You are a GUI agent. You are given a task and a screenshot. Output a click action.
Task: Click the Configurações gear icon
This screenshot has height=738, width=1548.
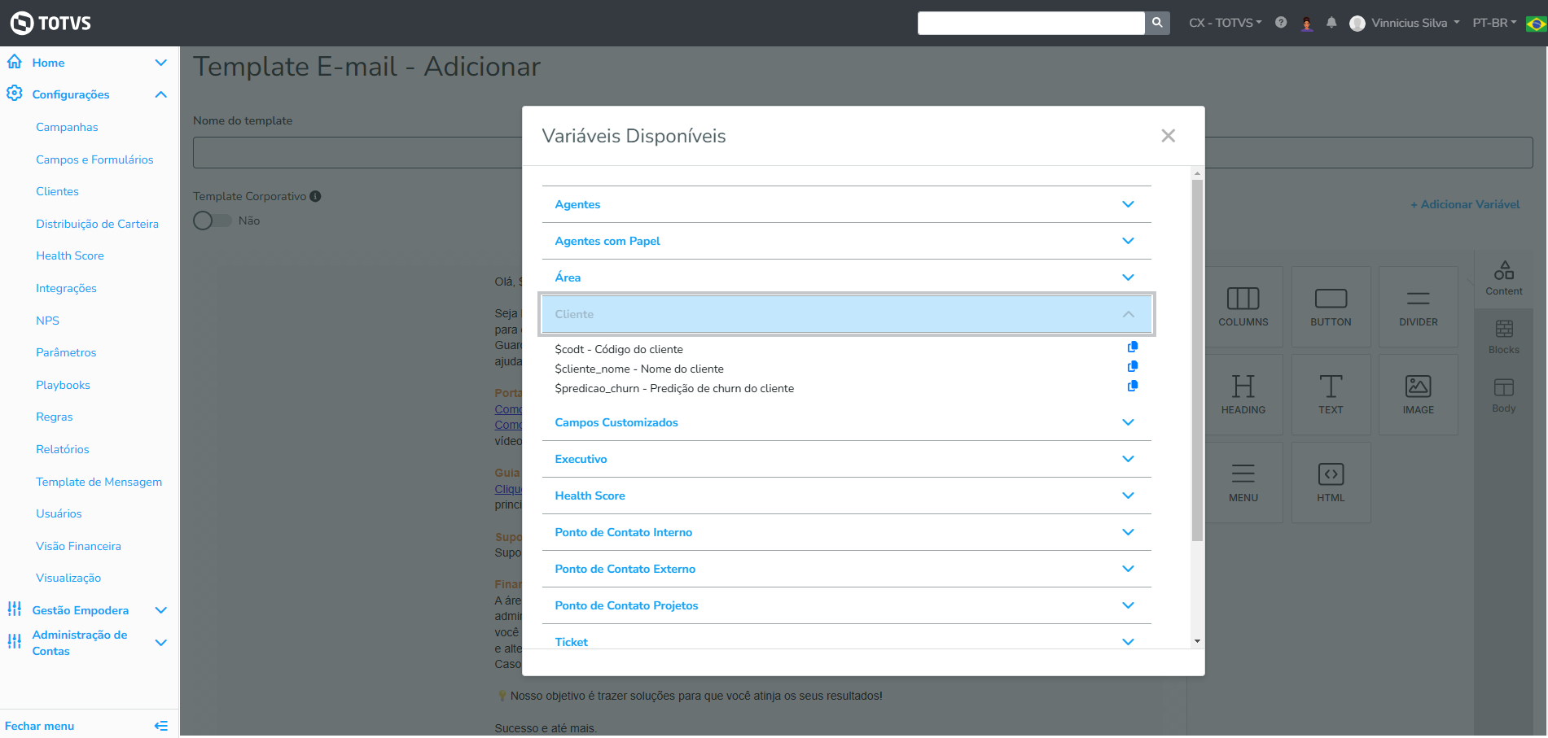(x=15, y=94)
